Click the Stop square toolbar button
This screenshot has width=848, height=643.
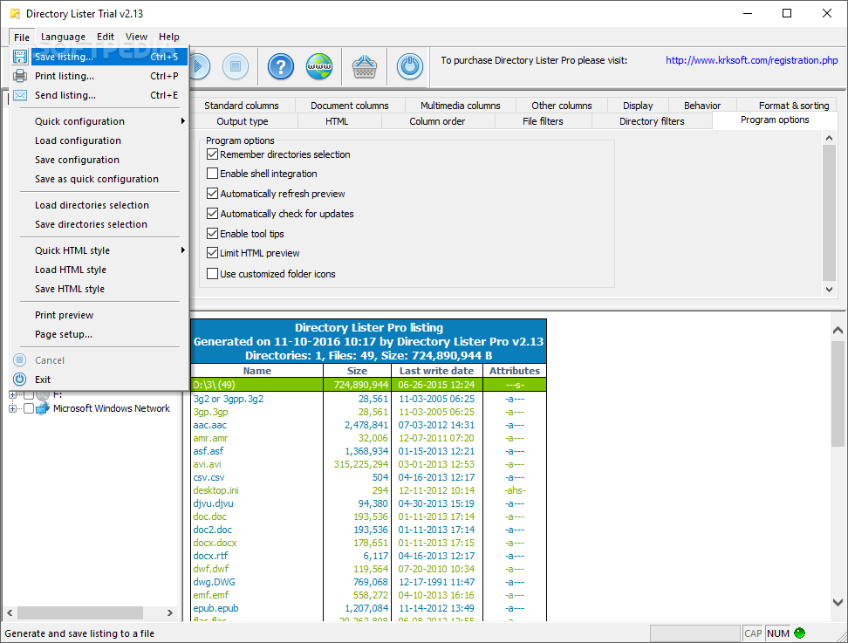pos(236,66)
